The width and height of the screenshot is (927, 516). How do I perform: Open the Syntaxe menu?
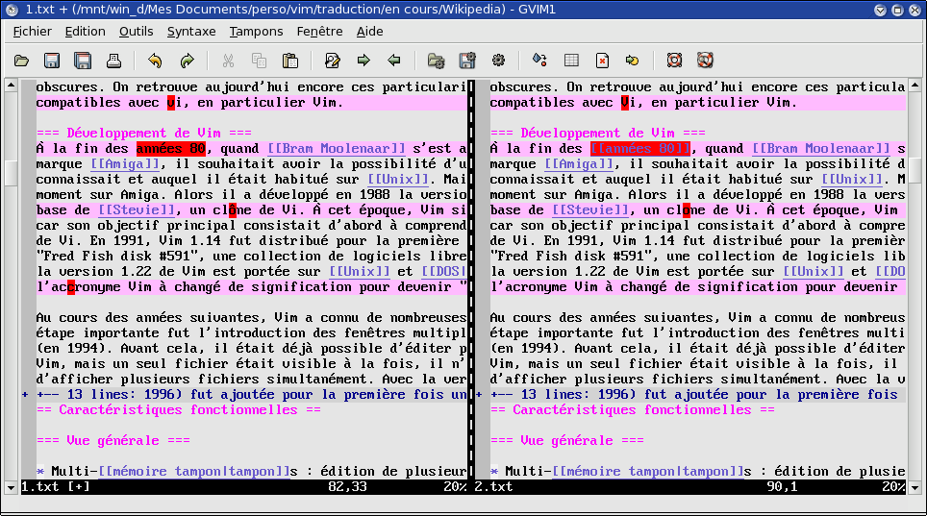tap(190, 31)
